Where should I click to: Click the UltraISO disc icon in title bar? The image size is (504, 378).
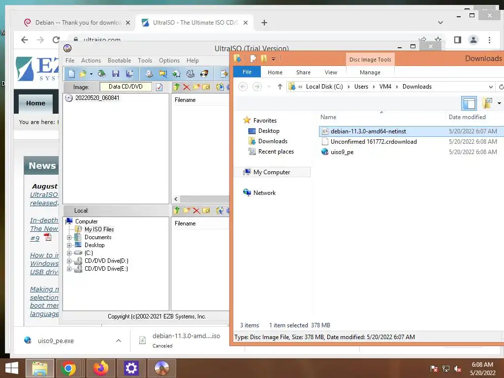[x=67, y=48]
